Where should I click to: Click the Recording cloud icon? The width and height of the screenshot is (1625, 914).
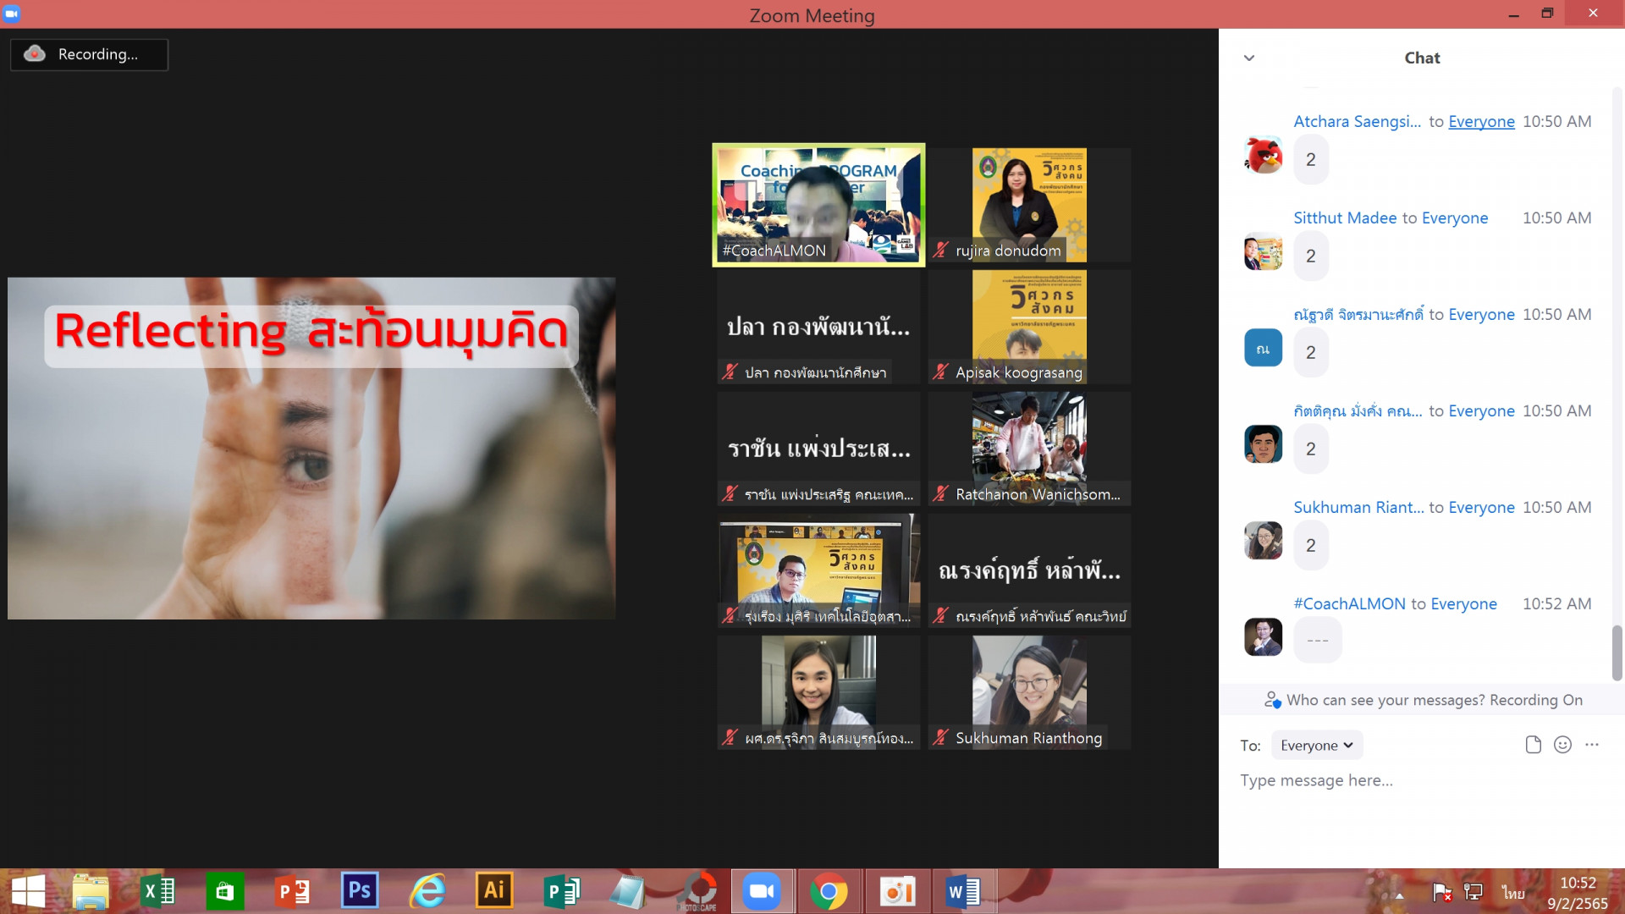(35, 53)
